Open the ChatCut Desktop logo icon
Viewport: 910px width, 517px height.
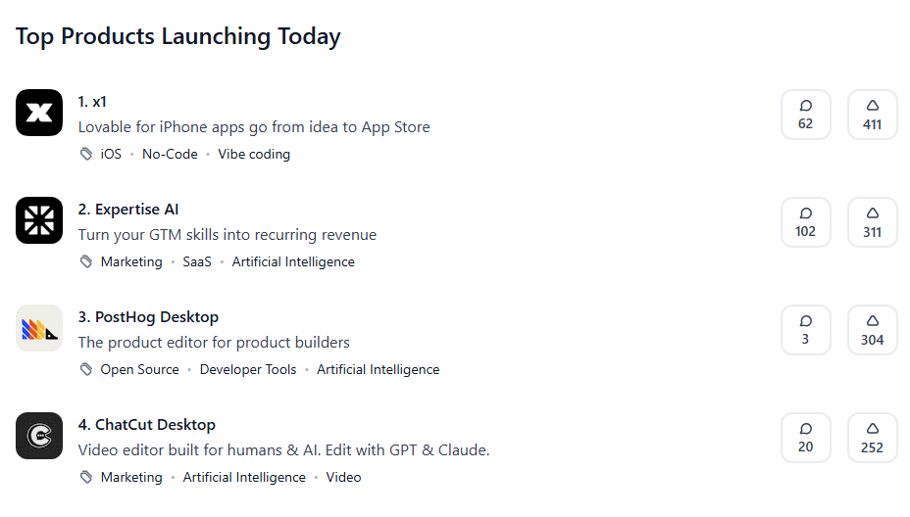click(x=39, y=436)
